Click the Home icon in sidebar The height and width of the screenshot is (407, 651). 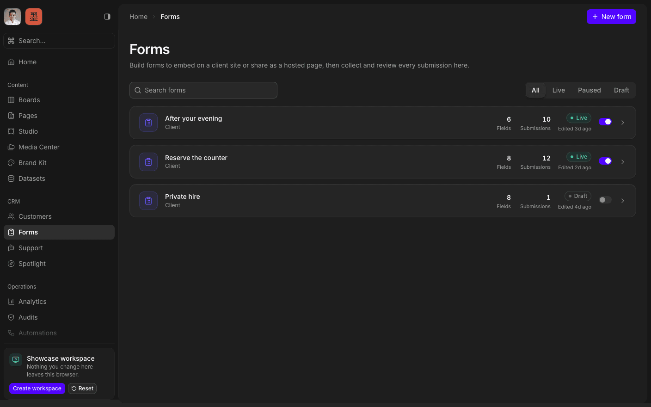click(11, 62)
